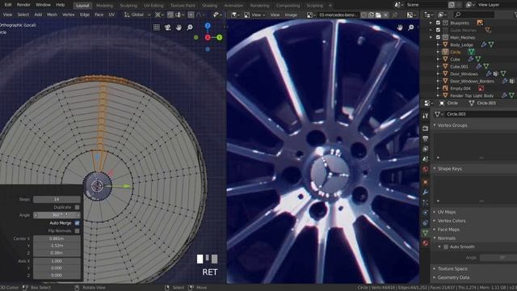
Task: Open the image editor View mode dropdown
Action: 255,15
